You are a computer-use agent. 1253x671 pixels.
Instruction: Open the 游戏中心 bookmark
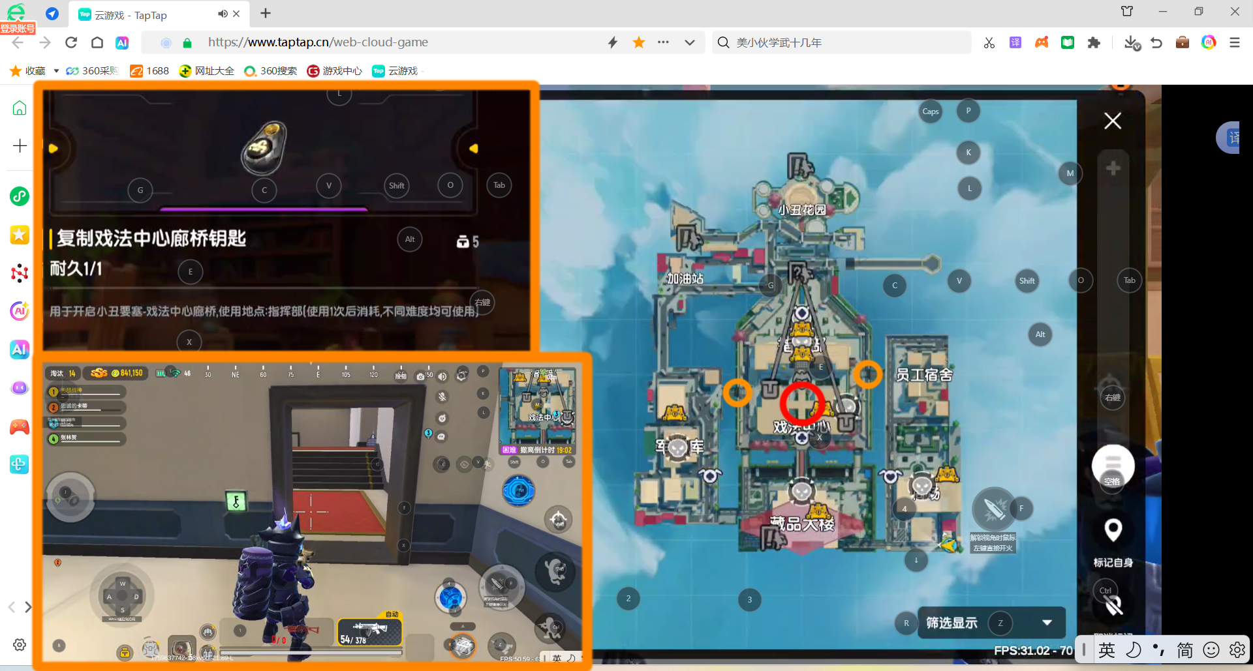(x=334, y=71)
